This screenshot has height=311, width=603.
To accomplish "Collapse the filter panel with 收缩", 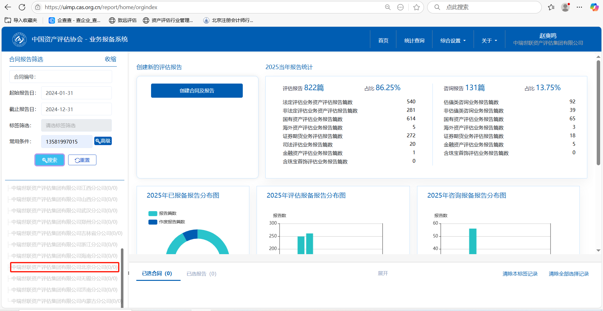I will point(110,59).
